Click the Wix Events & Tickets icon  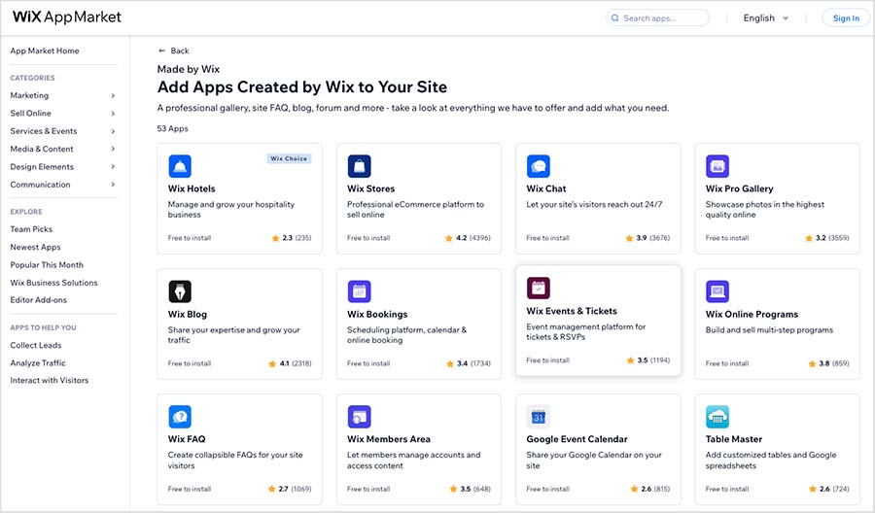point(538,289)
